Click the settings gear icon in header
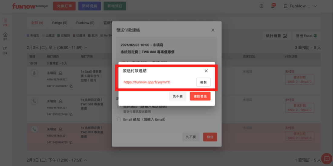This screenshot has width=333, height=166. point(262,6)
